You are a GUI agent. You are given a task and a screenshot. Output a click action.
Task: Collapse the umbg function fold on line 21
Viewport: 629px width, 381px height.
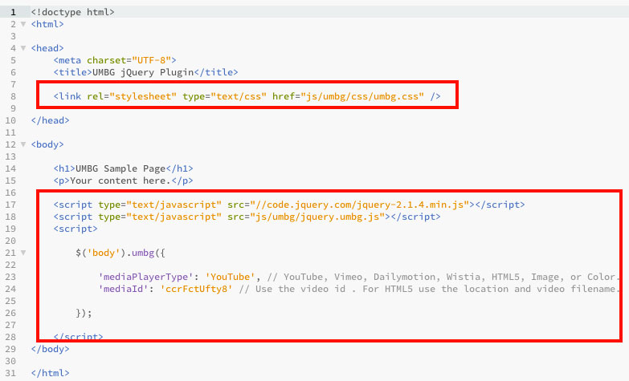[x=23, y=253]
